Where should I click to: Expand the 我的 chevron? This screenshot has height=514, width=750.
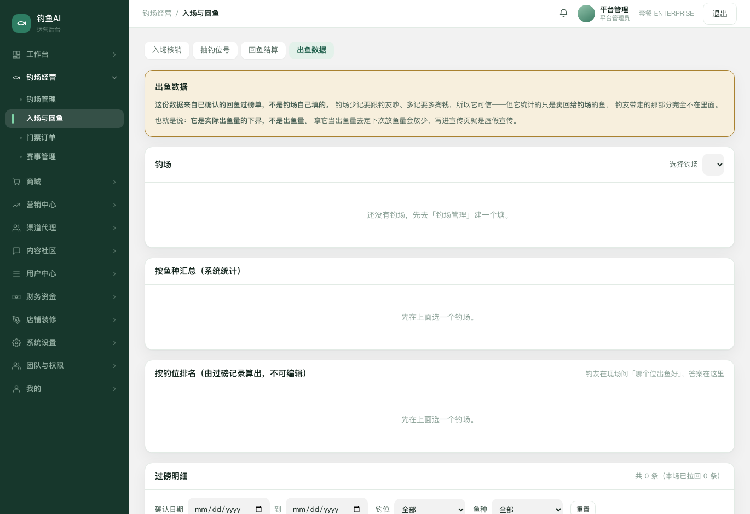coord(114,389)
